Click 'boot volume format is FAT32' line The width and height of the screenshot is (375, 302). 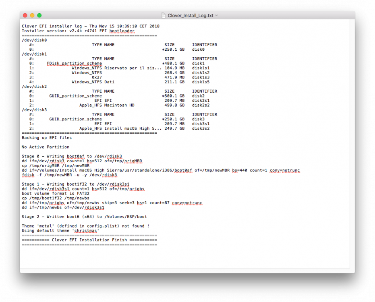56,193
